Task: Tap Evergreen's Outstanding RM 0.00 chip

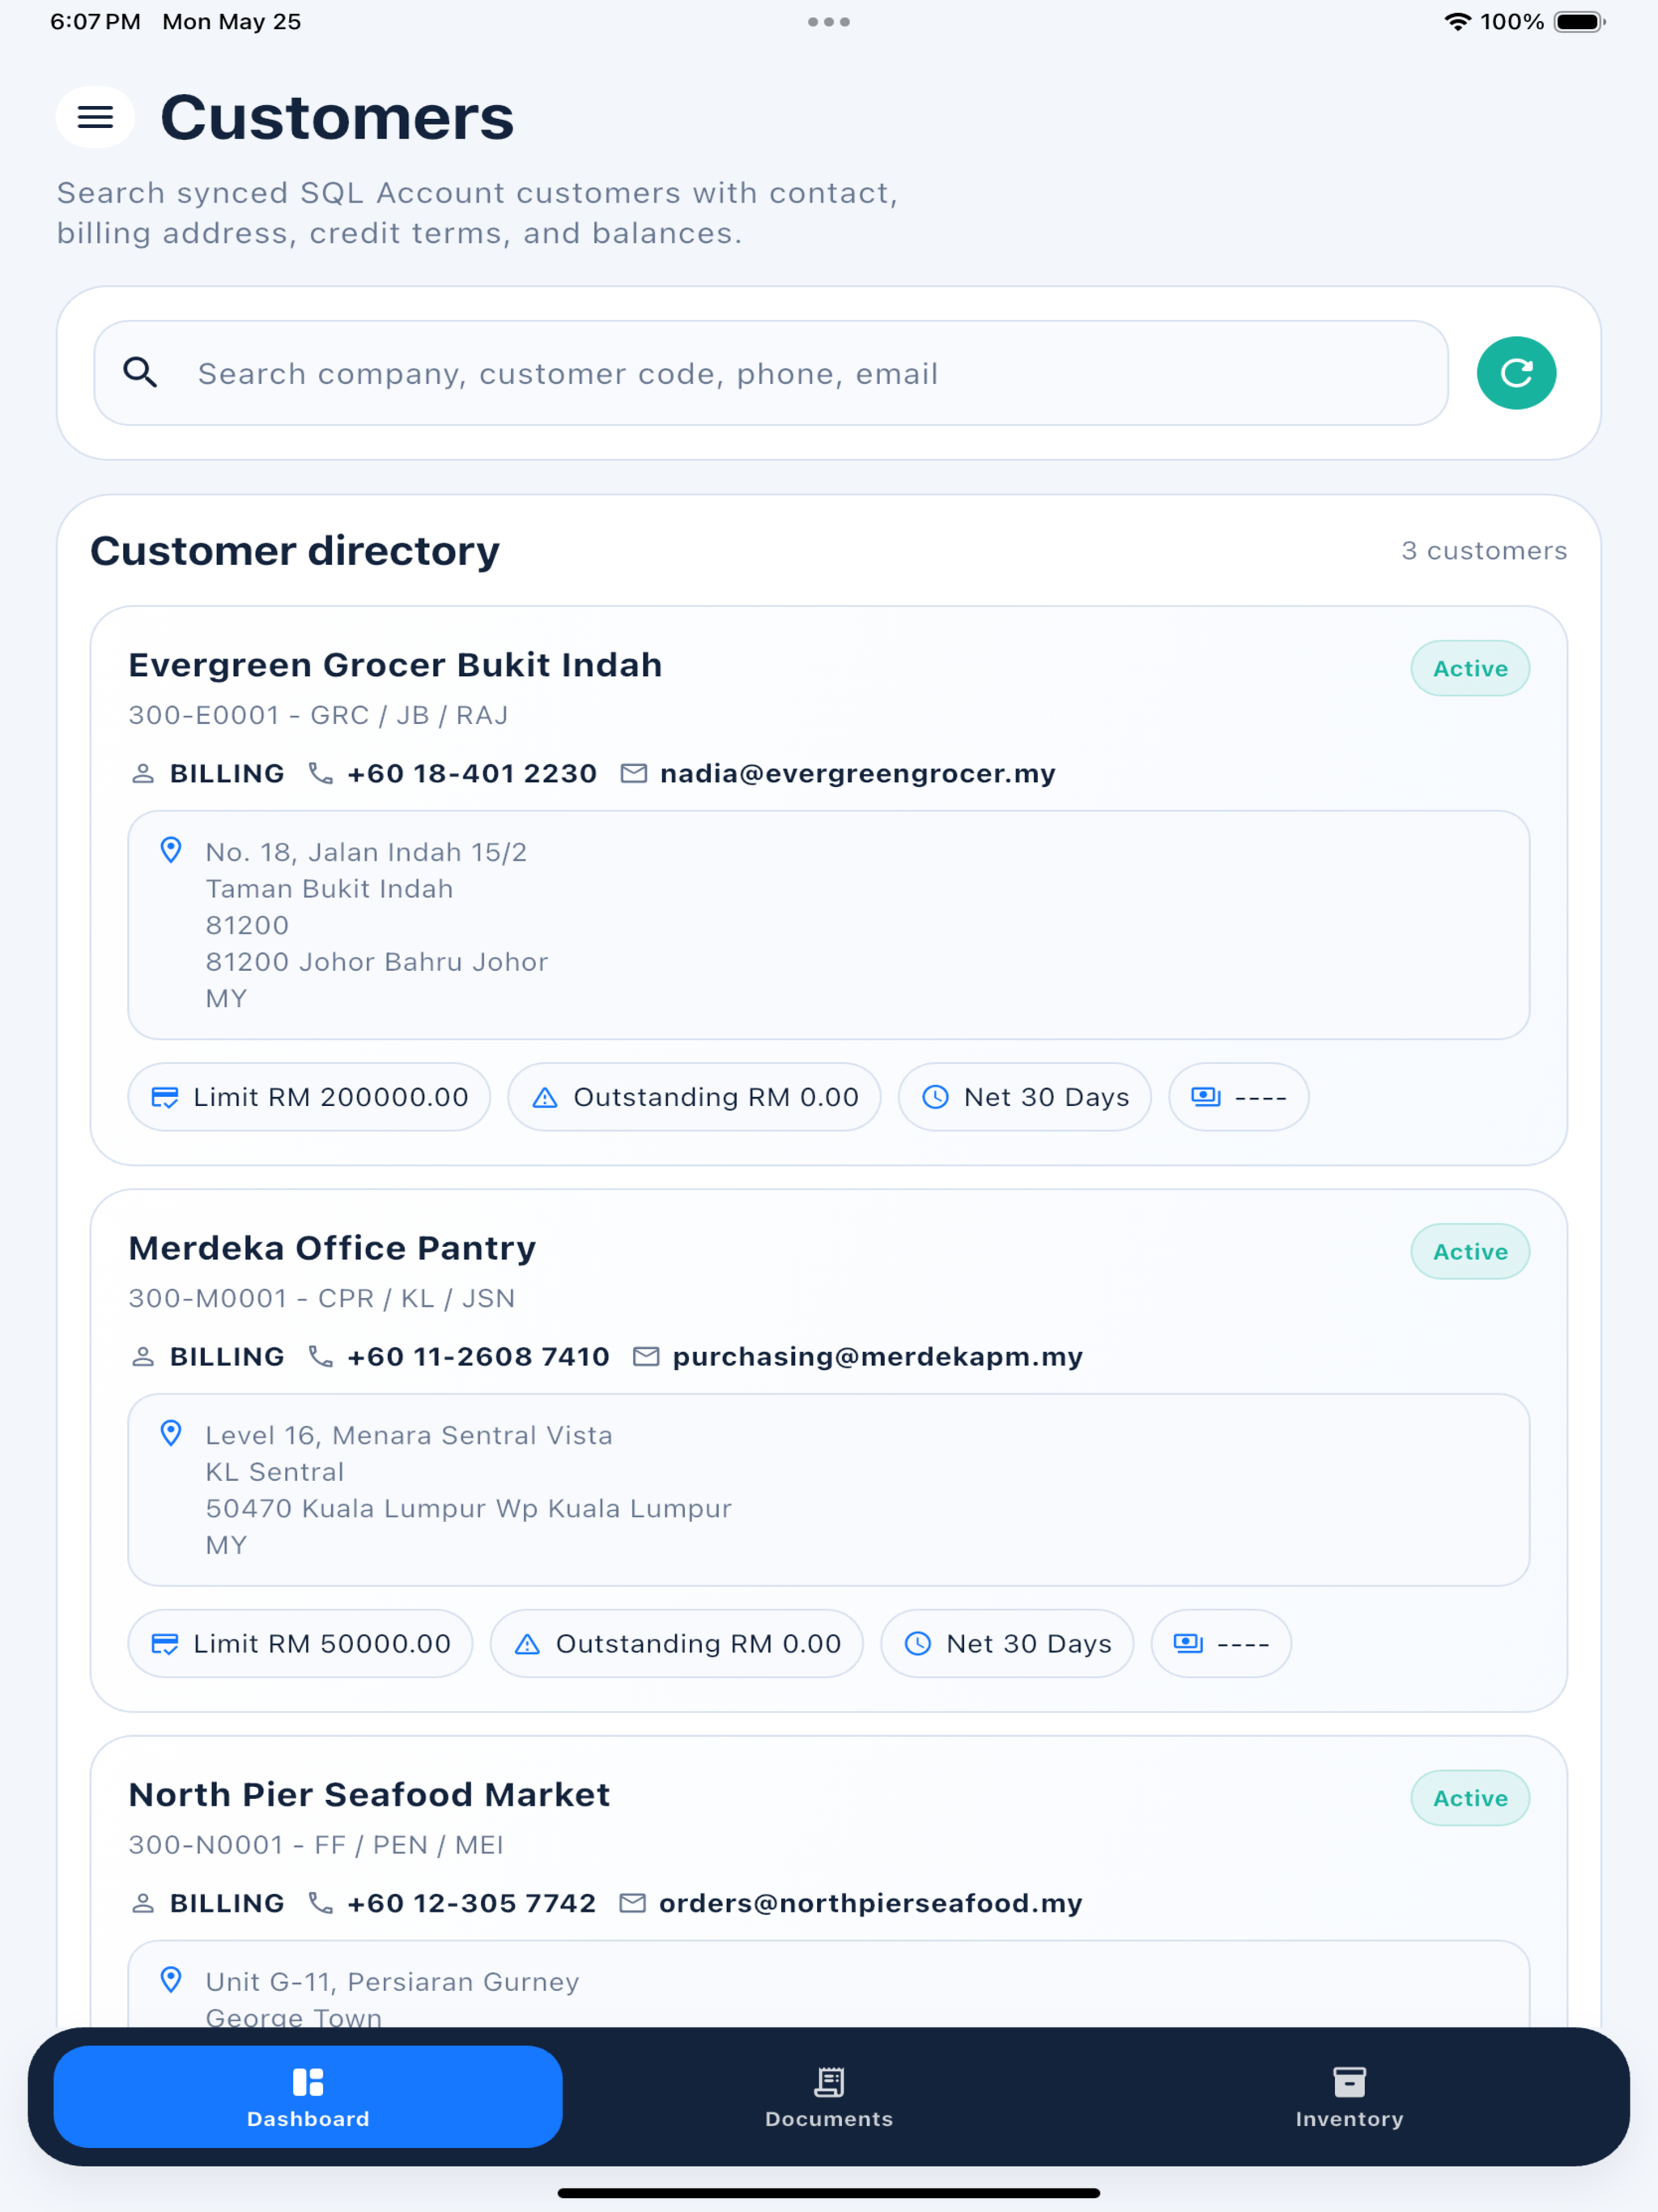Action: click(694, 1097)
